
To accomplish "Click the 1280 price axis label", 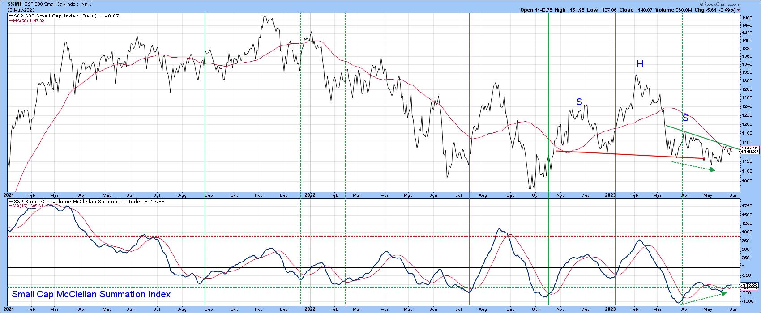I will point(747,89).
